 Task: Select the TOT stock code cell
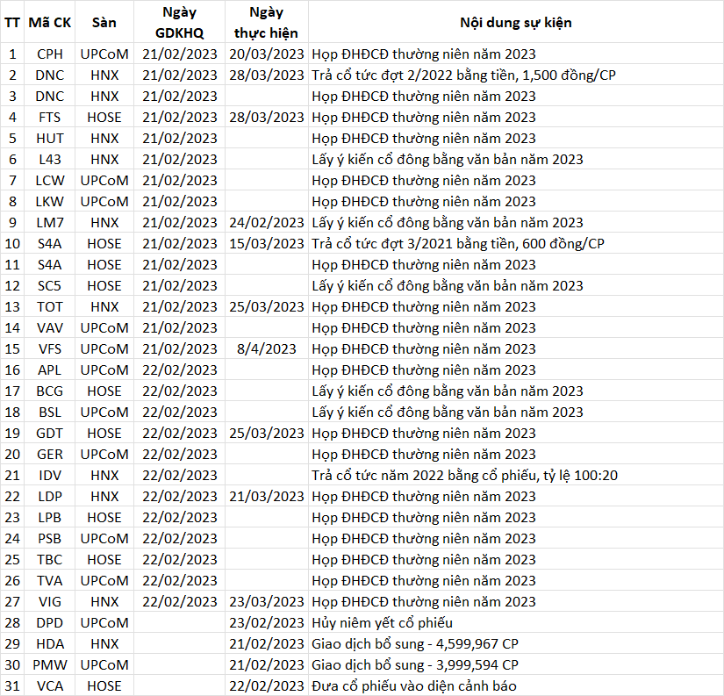(49, 306)
